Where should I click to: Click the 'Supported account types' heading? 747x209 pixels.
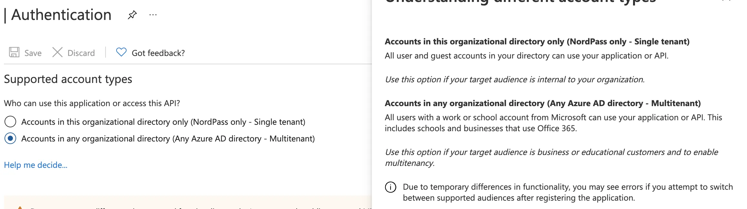[x=68, y=79]
